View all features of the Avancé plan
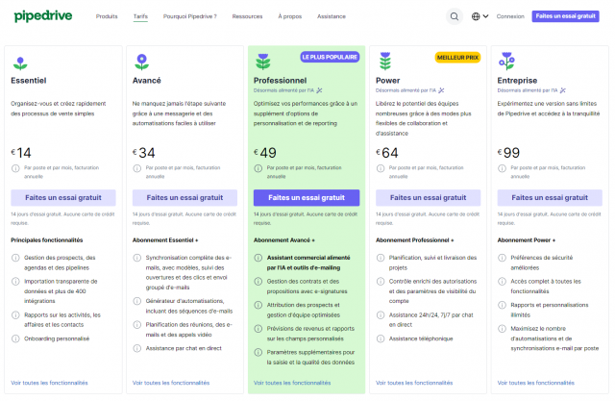 (171, 383)
